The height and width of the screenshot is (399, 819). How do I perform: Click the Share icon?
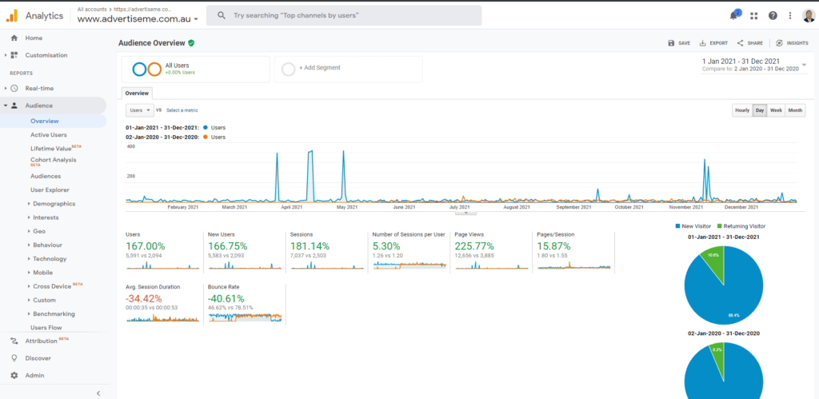pyautogui.click(x=740, y=43)
